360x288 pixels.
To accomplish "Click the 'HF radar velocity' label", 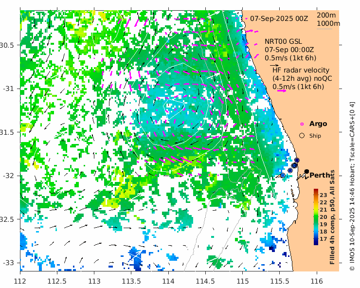I will click(301, 70).
